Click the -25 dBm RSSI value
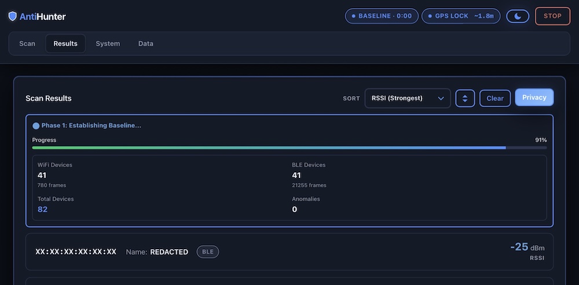The height and width of the screenshot is (285, 579). (527, 247)
